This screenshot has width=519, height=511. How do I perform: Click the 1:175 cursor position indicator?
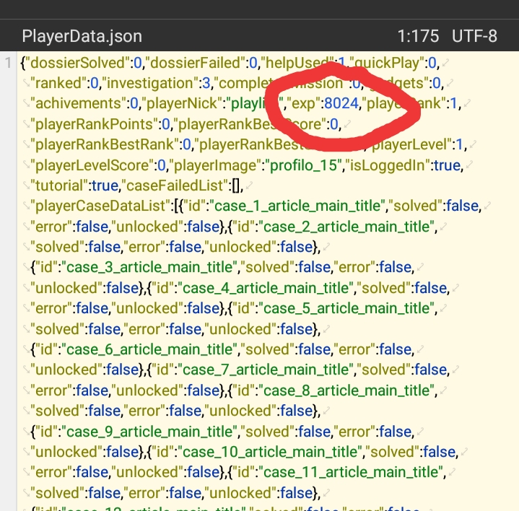point(418,36)
